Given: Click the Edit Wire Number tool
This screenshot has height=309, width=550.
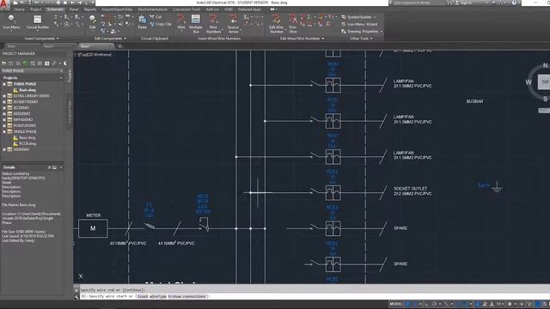Looking at the screenshot, I should (x=276, y=23).
